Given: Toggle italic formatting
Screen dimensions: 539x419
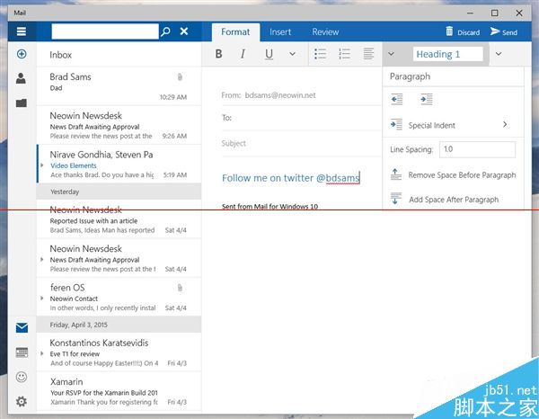Looking at the screenshot, I should pyautogui.click(x=243, y=54).
